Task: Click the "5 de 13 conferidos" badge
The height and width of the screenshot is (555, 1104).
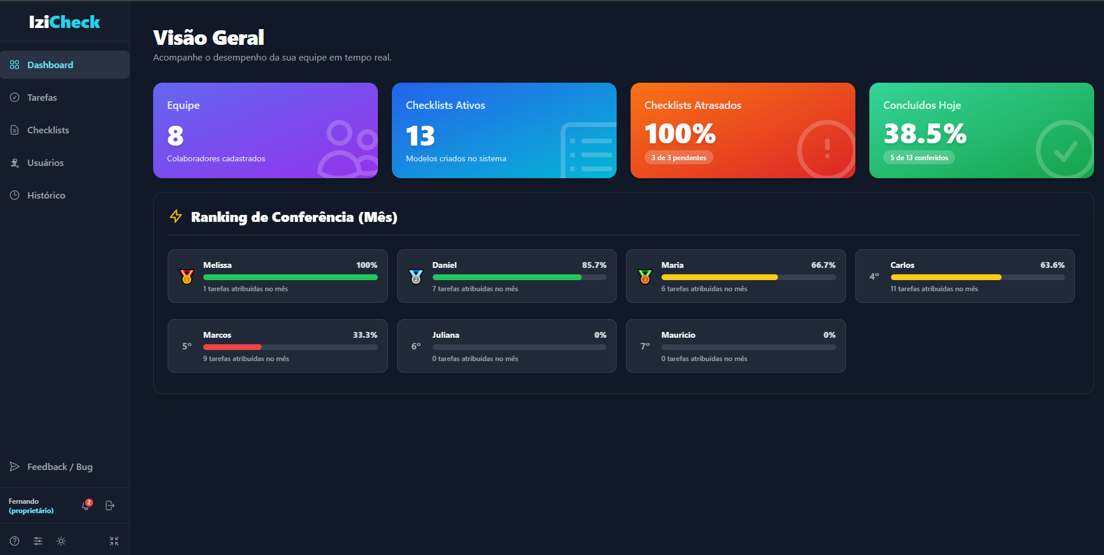Action: (x=919, y=158)
